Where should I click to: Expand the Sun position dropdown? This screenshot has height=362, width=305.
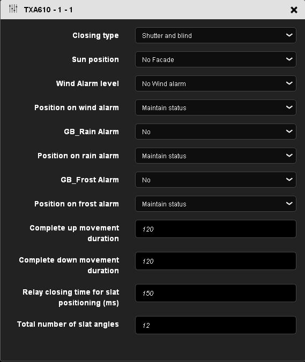click(215, 59)
